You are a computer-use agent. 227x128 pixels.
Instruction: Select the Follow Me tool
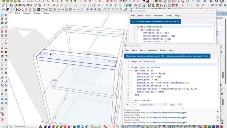[6, 52]
